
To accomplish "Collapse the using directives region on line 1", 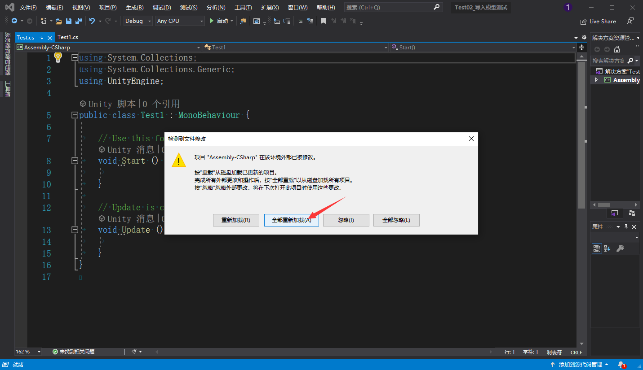I will tap(74, 57).
